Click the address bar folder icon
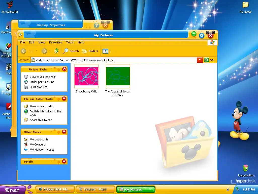The height and width of the screenshot is (194, 258). pos(33,60)
